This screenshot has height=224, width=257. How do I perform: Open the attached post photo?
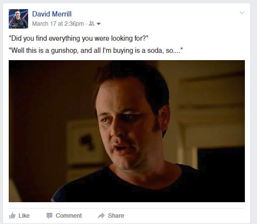click(127, 131)
